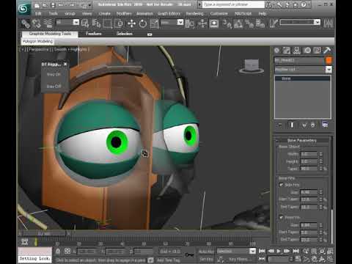The image size is (352, 264).
Task: Click Select and Manipulate icon
Action: pyautogui.click(x=202, y=23)
